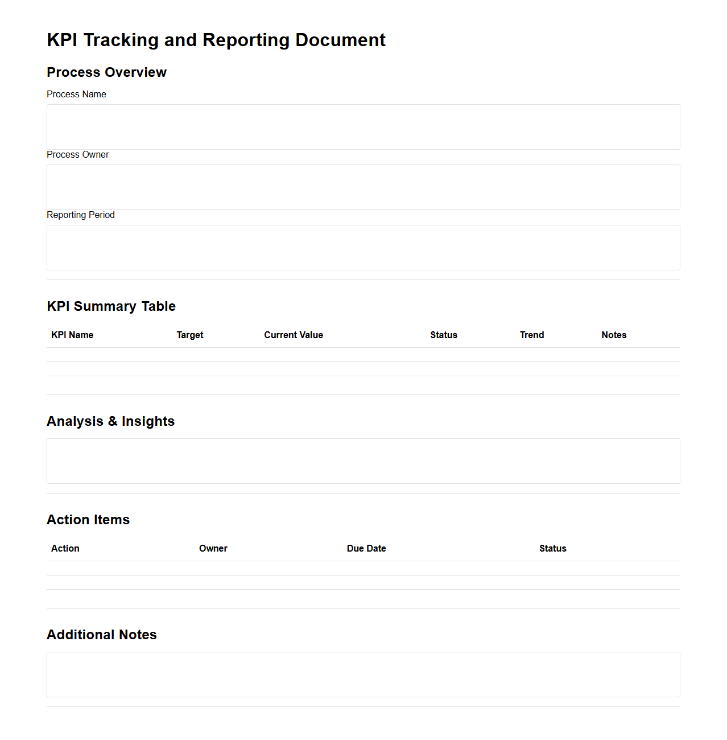Image resolution: width=727 pixels, height=740 pixels.
Task: Click the Process Owner text box
Action: 363,187
